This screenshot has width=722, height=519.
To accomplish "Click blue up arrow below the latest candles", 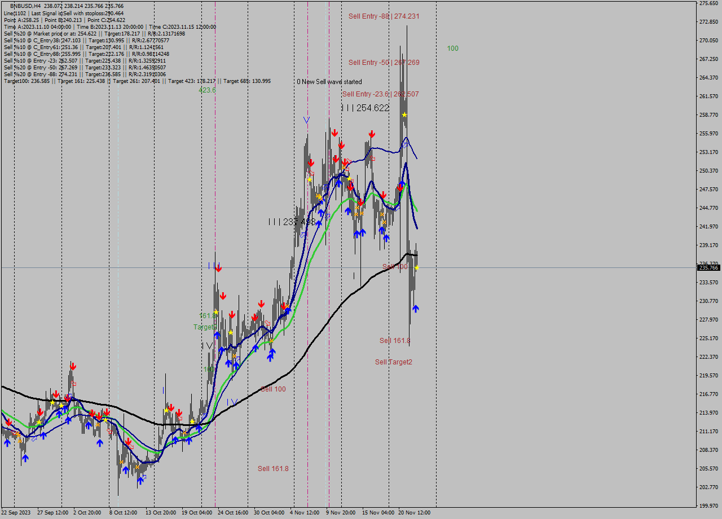I will [x=416, y=309].
